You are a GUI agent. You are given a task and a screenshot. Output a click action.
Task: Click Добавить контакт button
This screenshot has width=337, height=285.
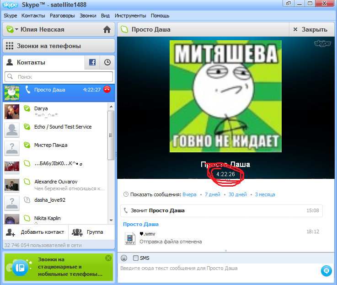[x=36, y=232]
